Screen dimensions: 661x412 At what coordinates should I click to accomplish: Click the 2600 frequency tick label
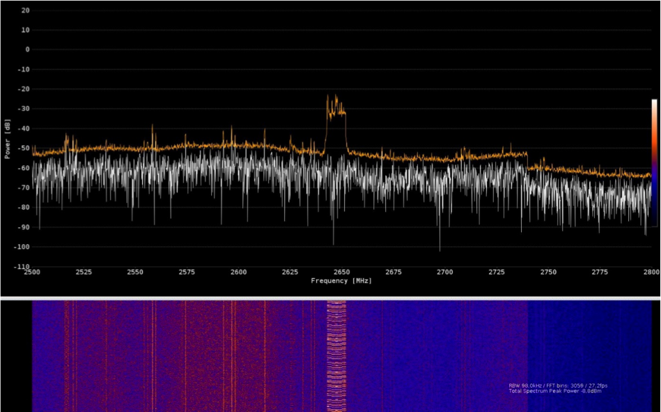coord(239,272)
